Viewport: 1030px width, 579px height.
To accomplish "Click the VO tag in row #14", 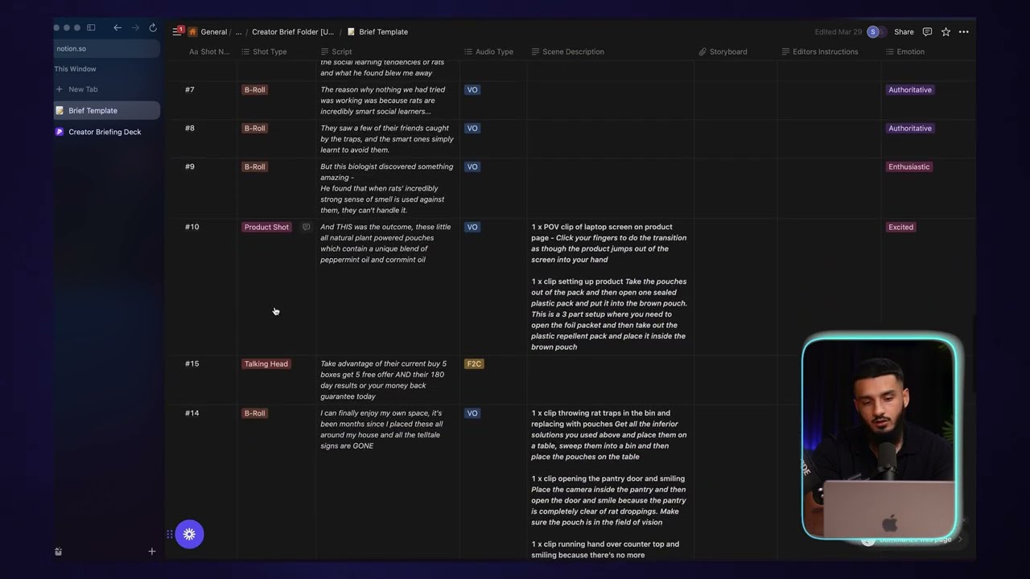I will (x=472, y=413).
